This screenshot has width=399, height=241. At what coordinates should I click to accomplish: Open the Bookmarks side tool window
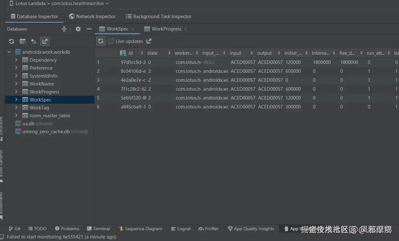pyautogui.click(x=2, y=206)
